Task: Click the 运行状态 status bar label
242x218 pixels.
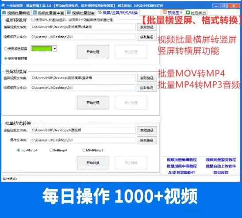Action: tap(10, 179)
